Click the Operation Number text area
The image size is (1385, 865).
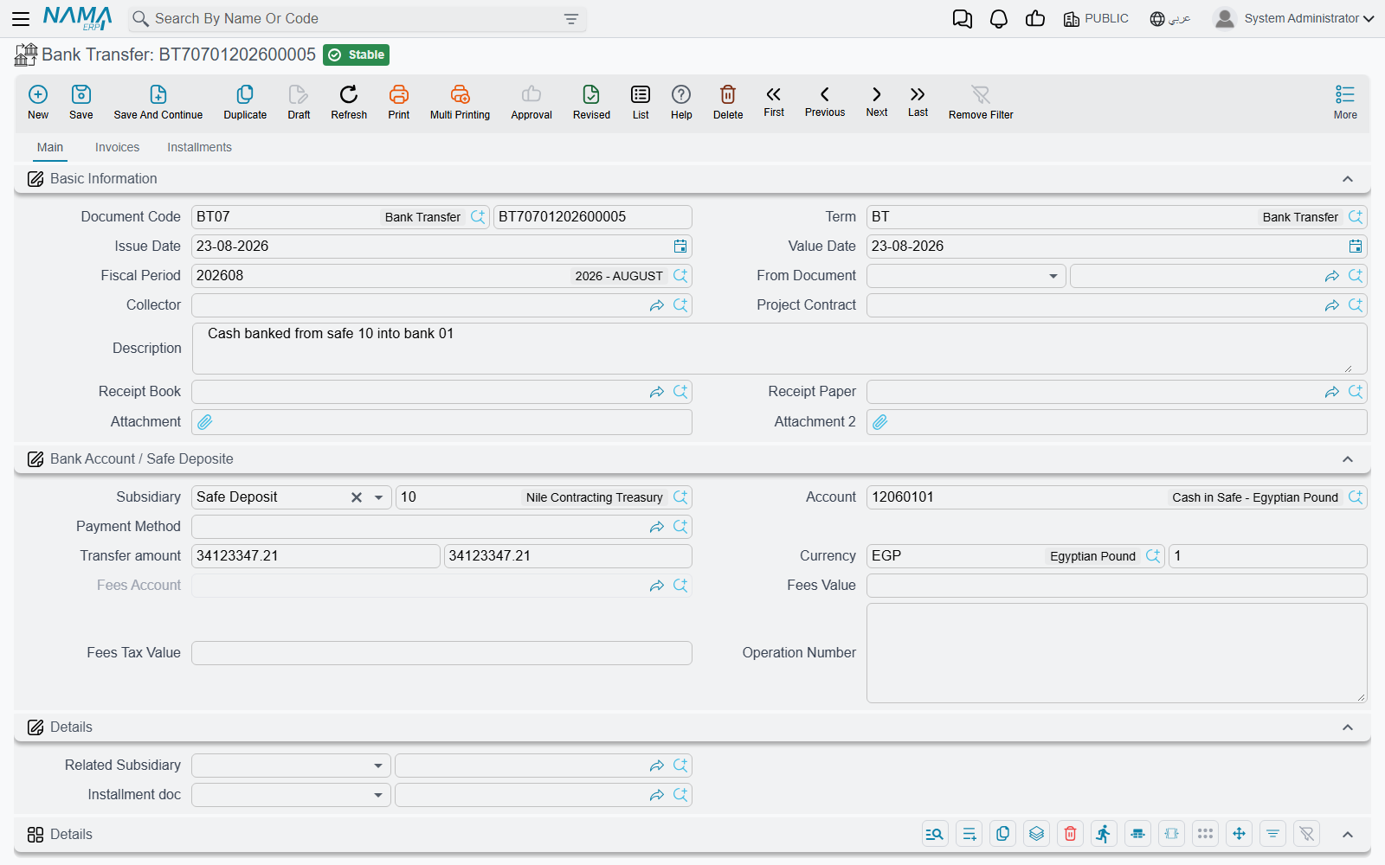[1117, 653]
